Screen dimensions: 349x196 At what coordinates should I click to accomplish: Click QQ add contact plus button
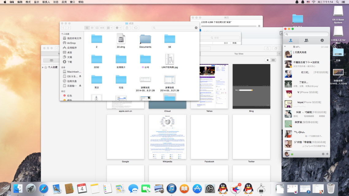(x=327, y=154)
